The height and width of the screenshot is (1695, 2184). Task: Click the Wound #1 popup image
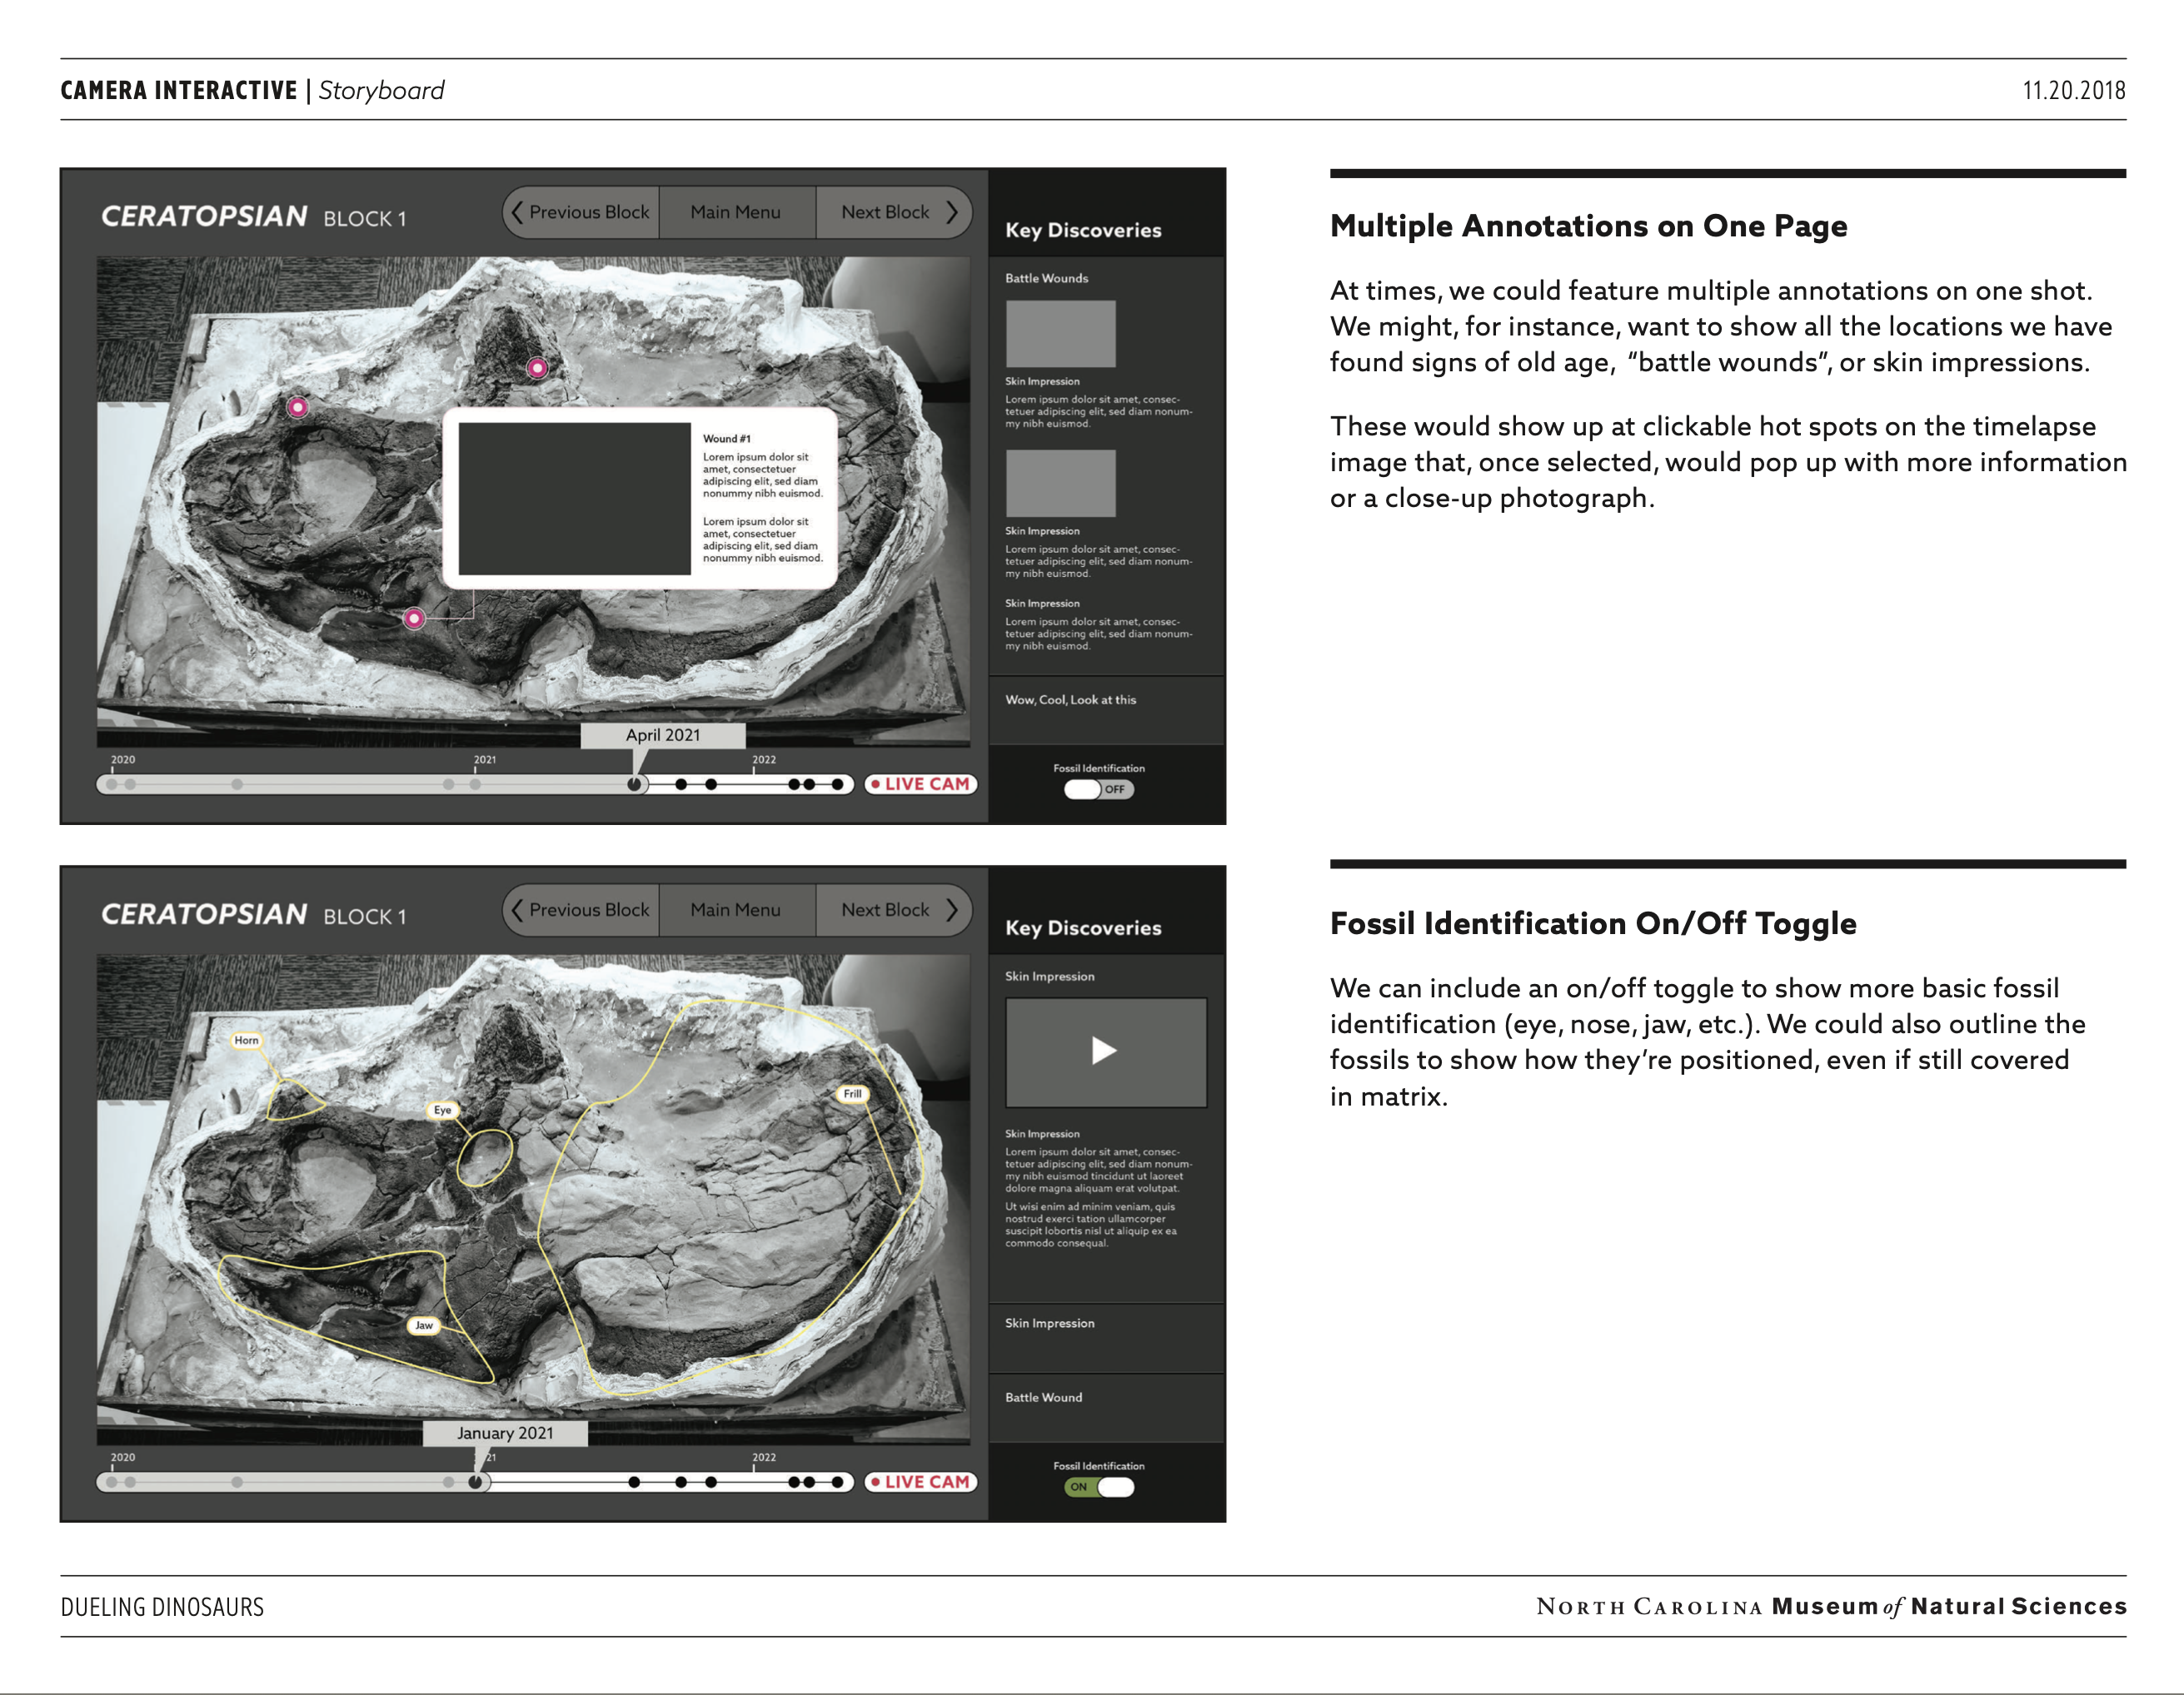click(x=574, y=499)
